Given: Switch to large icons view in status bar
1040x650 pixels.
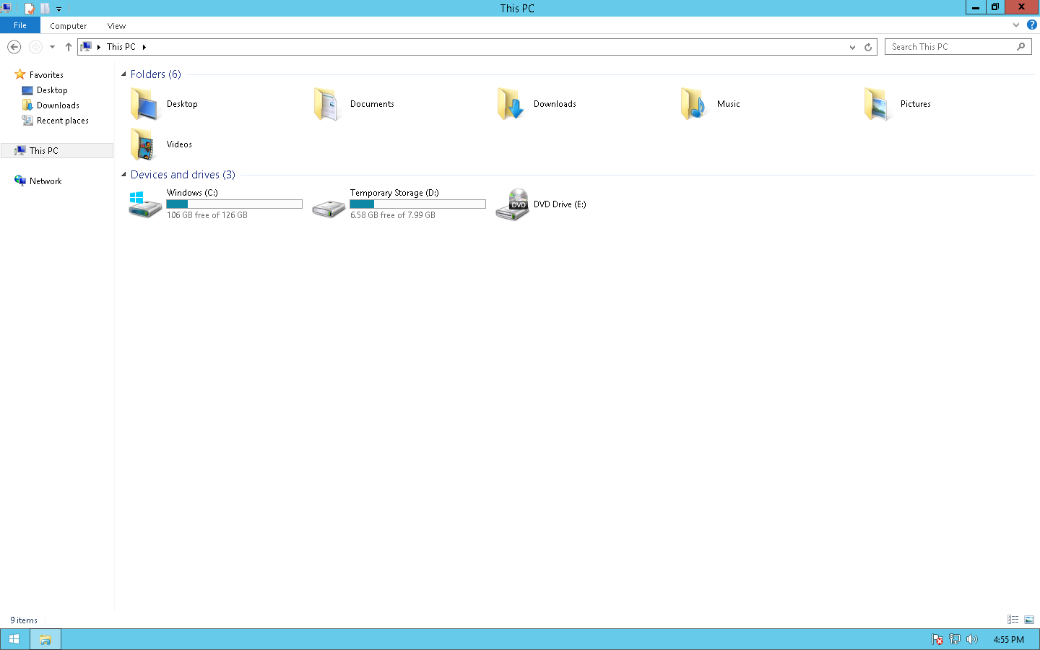Looking at the screenshot, I should tap(1029, 620).
